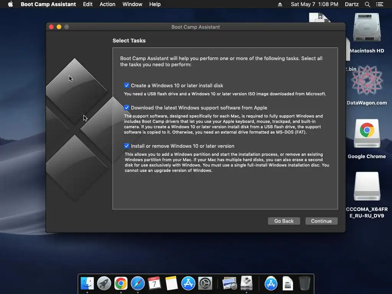The height and width of the screenshot is (294, 392).
Task: Select DataWagon.com desktop icon
Action: click(367, 80)
